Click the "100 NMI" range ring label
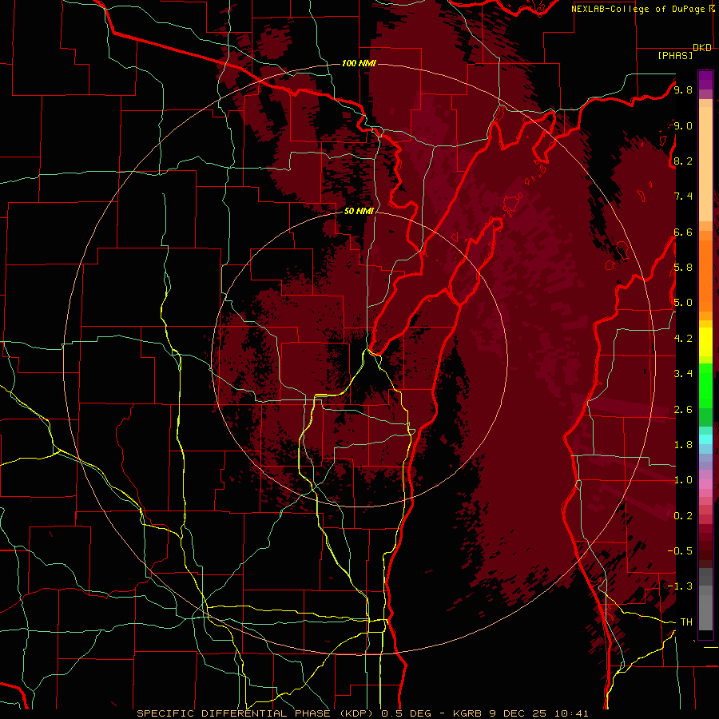Image resolution: width=719 pixels, height=719 pixels. tap(359, 63)
